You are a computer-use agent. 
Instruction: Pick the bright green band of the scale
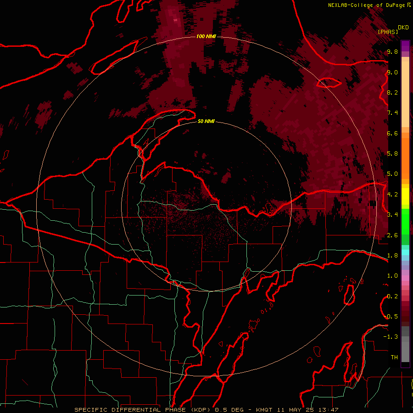[x=405, y=222]
